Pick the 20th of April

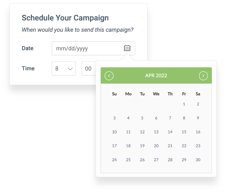[x=156, y=146]
